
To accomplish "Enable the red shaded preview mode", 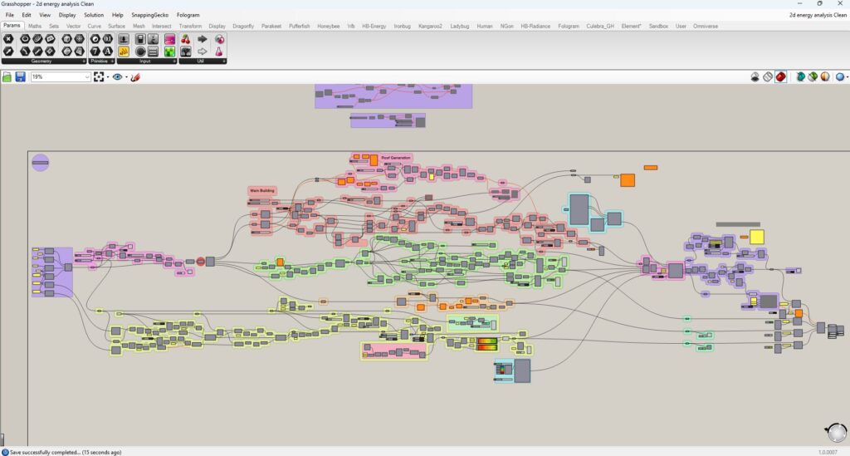I will (x=781, y=76).
